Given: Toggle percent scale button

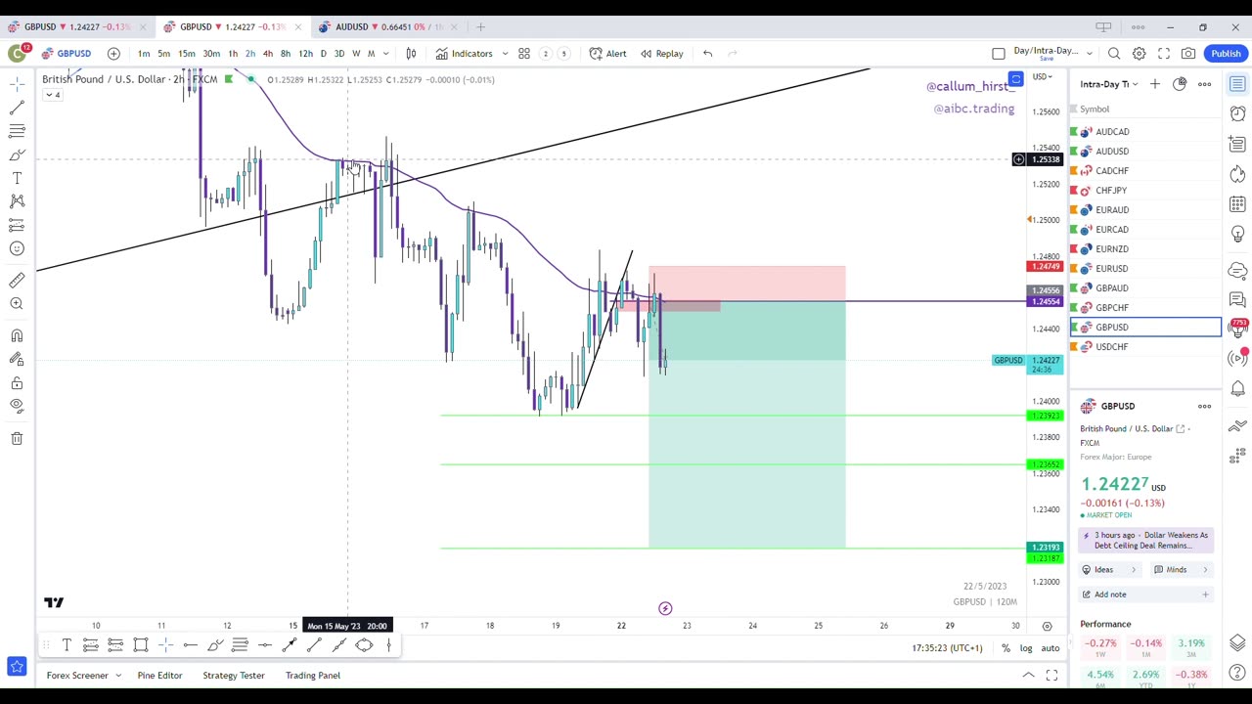Looking at the screenshot, I should [x=1006, y=648].
